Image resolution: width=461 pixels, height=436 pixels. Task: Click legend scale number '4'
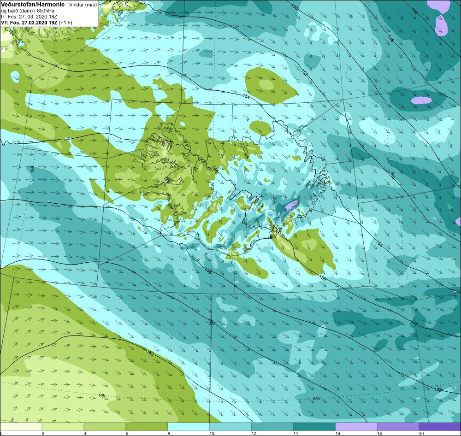point(85,433)
